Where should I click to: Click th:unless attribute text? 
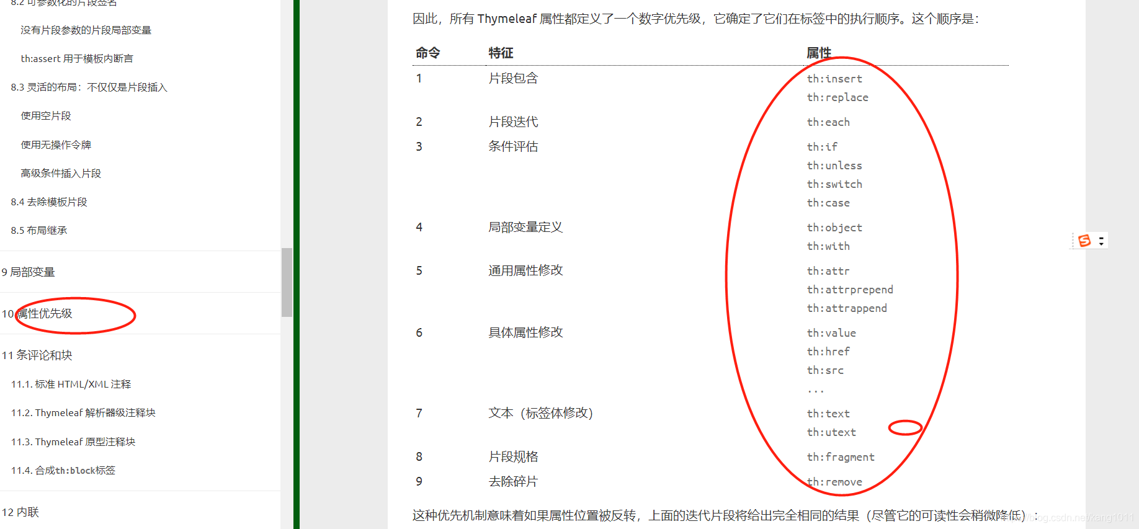(834, 166)
